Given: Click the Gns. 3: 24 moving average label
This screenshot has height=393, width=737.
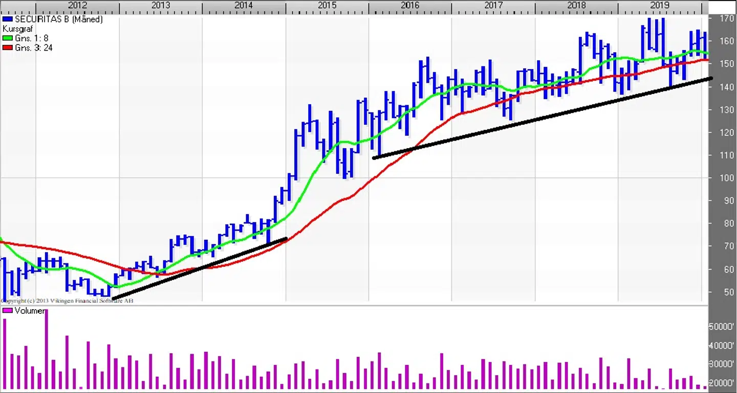Looking at the screenshot, I should 34,48.
